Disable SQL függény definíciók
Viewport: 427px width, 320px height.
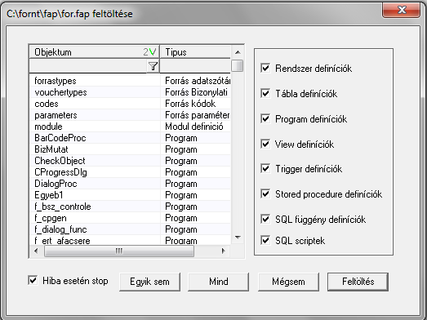click(265, 219)
